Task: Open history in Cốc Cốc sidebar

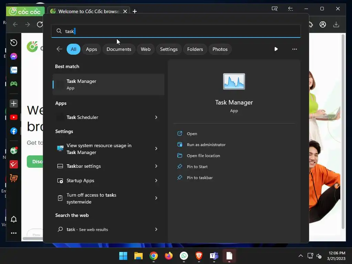Action: (14, 42)
